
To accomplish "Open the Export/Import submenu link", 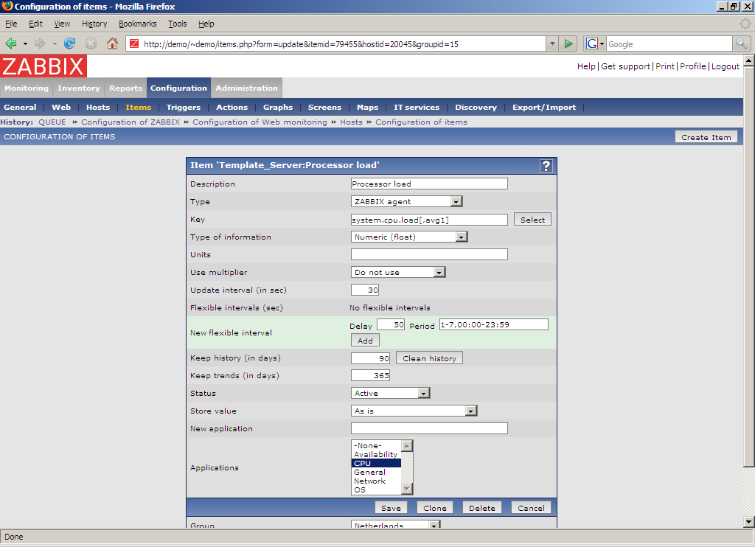I will 544,108.
